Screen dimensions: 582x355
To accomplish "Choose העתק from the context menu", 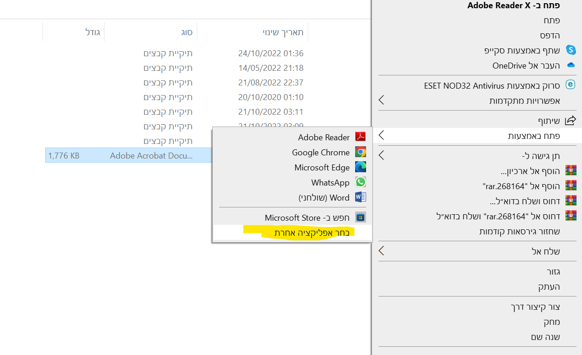I will (549, 286).
